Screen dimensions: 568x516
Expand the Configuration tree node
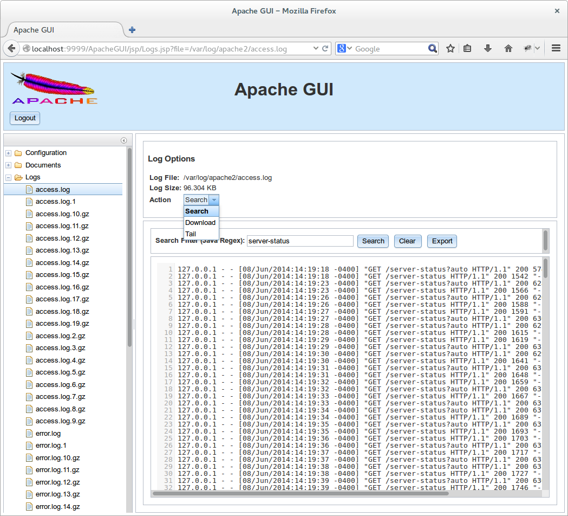tap(8, 153)
